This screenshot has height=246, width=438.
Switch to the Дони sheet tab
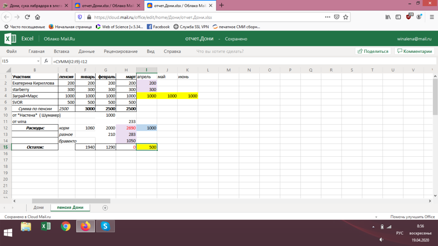click(x=39, y=207)
